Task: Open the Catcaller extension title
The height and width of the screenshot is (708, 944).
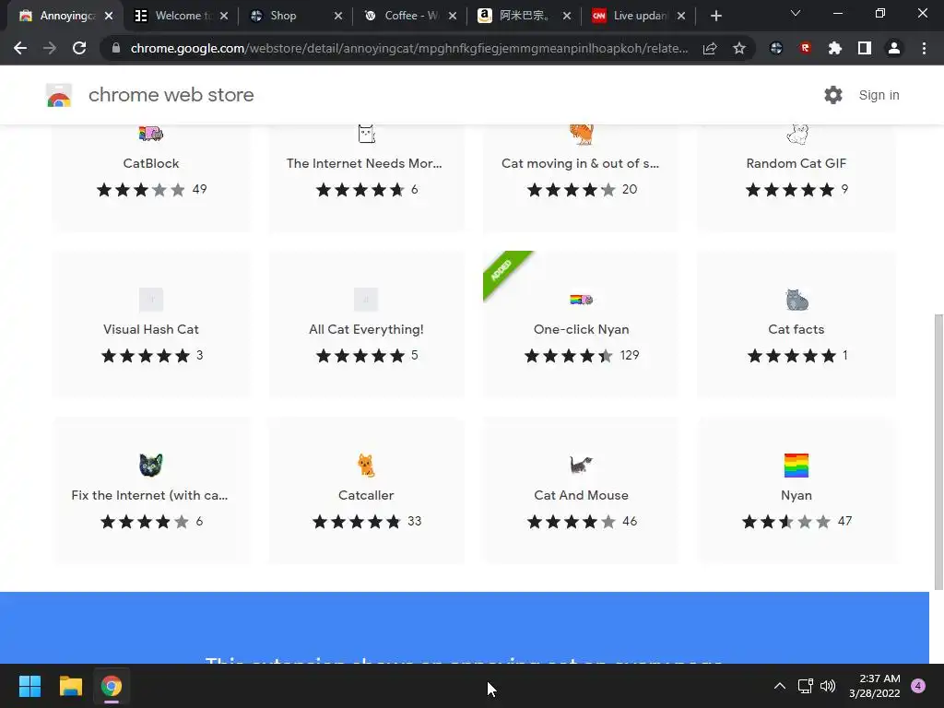Action: 365,495
